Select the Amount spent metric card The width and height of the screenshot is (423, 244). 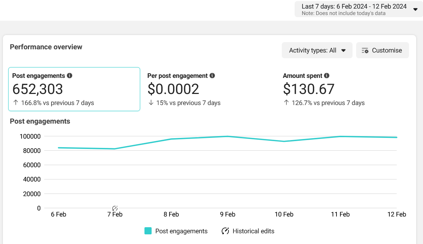[x=345, y=89]
